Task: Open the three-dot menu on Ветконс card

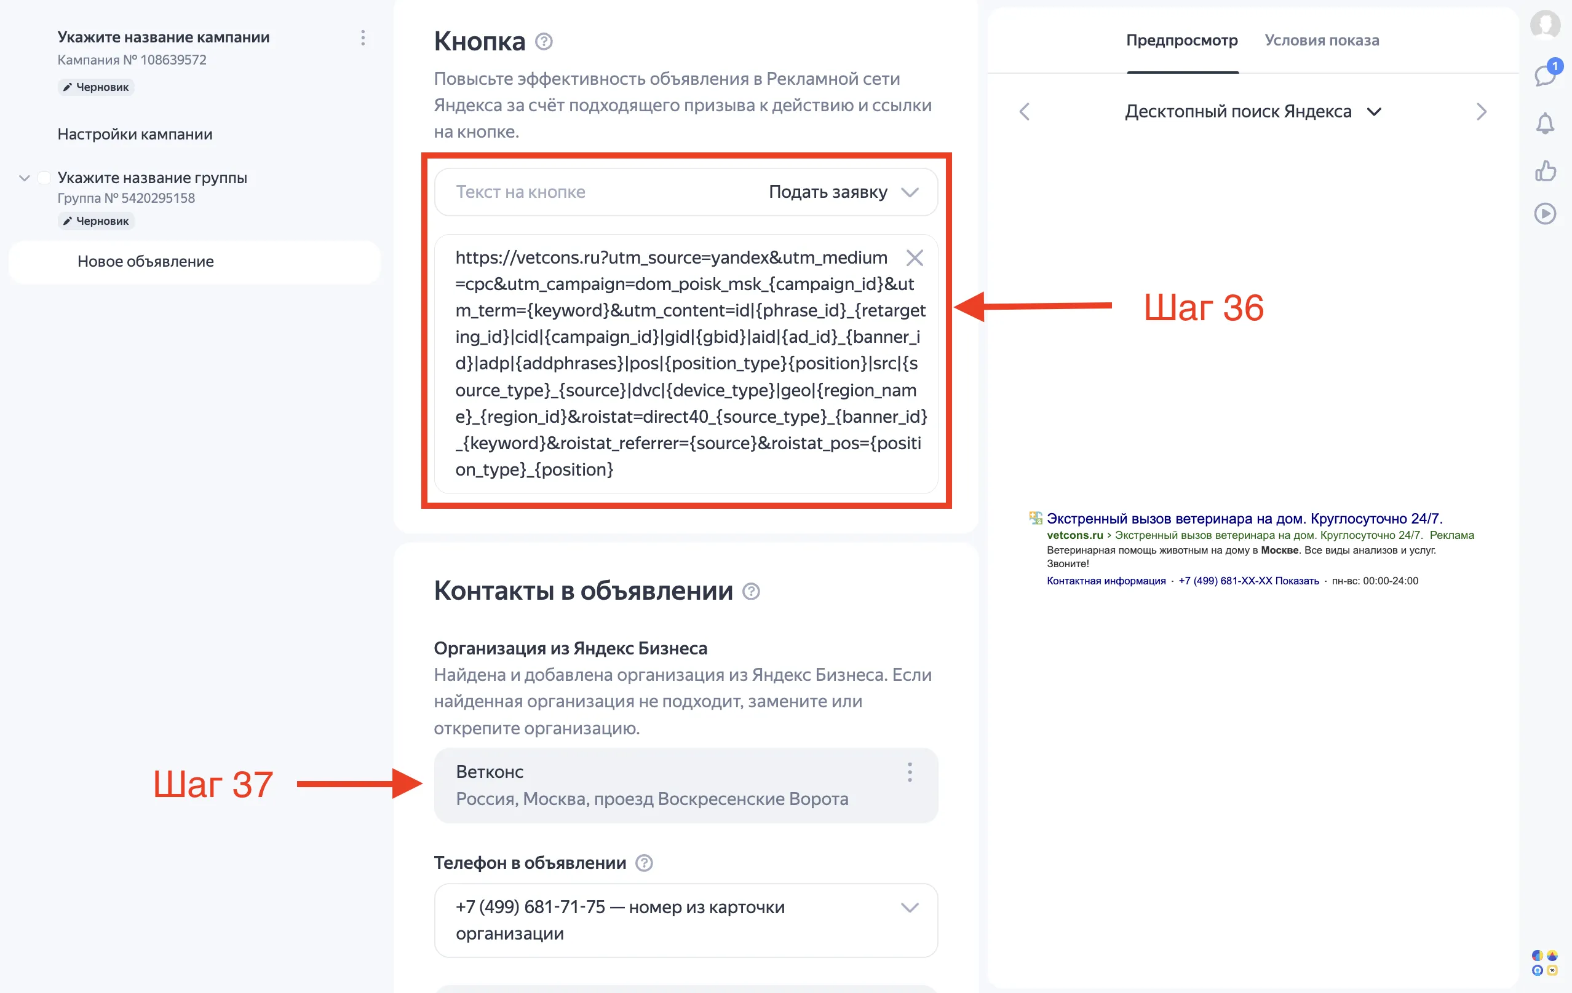Action: [910, 772]
